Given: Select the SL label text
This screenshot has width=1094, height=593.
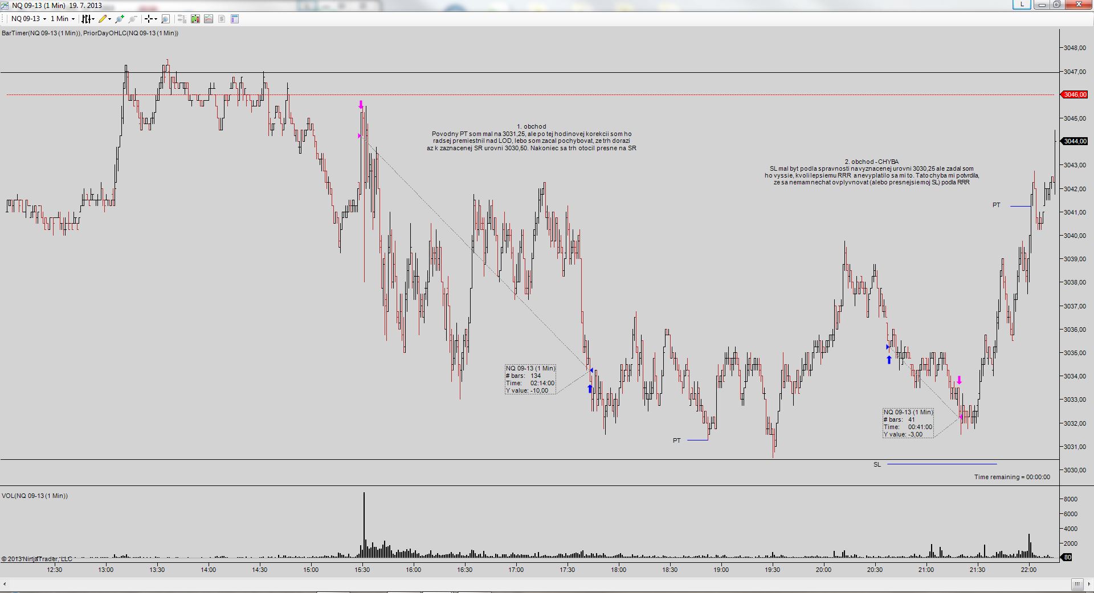Looking at the screenshot, I should tap(877, 464).
